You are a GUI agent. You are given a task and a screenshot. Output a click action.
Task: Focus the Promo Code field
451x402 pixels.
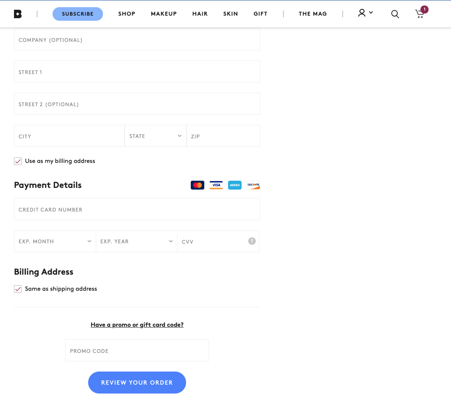(137, 350)
